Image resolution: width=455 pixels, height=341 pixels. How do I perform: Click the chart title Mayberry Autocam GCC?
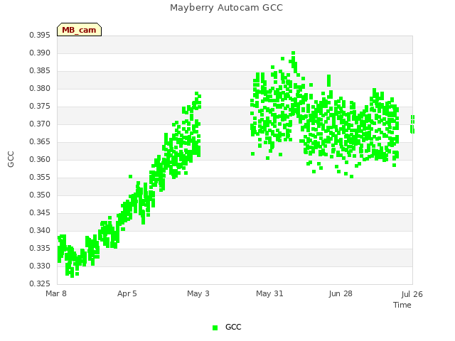coord(226,8)
